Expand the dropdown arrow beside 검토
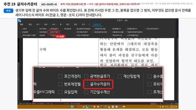 tap(78, 24)
